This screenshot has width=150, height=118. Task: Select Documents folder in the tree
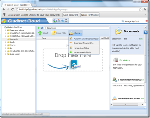tap(13, 39)
